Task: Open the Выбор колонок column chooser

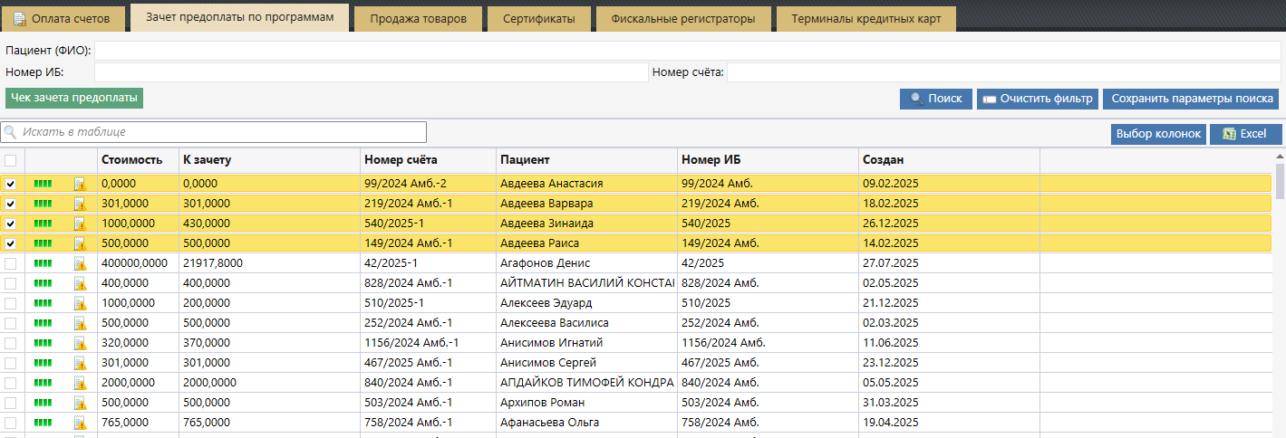Action: tap(1158, 134)
